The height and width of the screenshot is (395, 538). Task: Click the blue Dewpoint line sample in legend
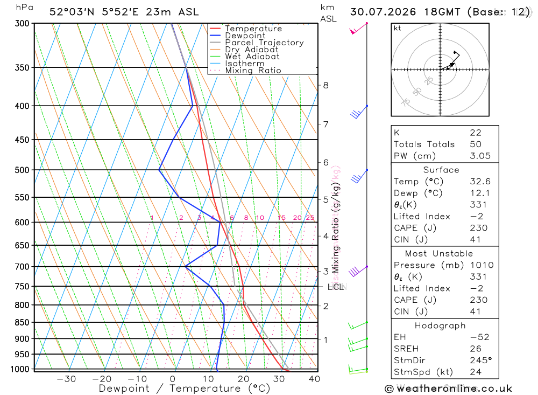215,36
